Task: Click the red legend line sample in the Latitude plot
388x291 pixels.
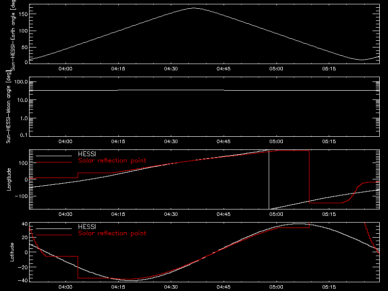Action: tap(54, 235)
